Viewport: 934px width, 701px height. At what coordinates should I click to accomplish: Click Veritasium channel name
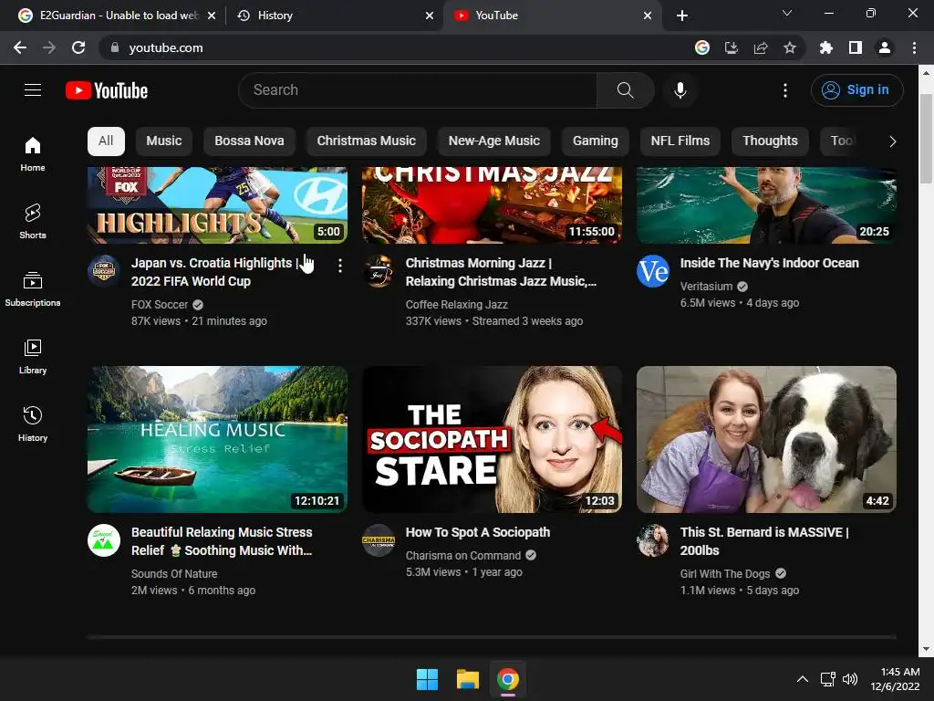tap(706, 287)
